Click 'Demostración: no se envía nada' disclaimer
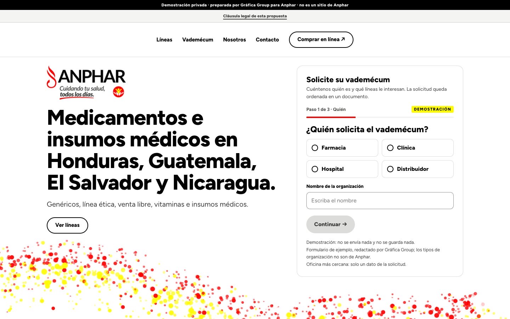510x319 pixels. pos(361,242)
